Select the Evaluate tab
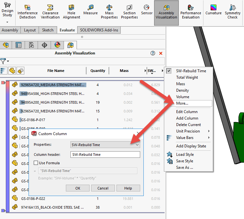The image size is (244, 219). 67,30
